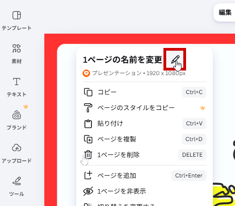Choose コピー from the context menu
235x206 pixels.
(x=145, y=92)
